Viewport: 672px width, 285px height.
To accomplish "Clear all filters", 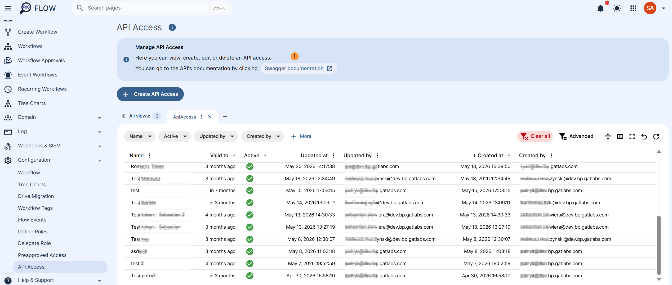I will [535, 136].
